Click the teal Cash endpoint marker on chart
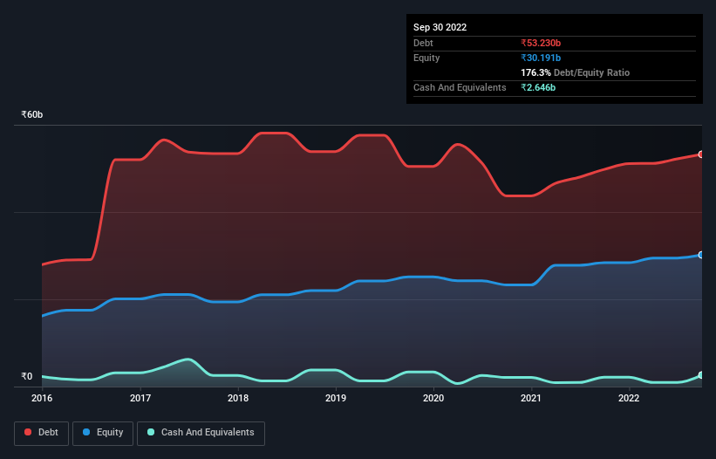 tap(701, 375)
